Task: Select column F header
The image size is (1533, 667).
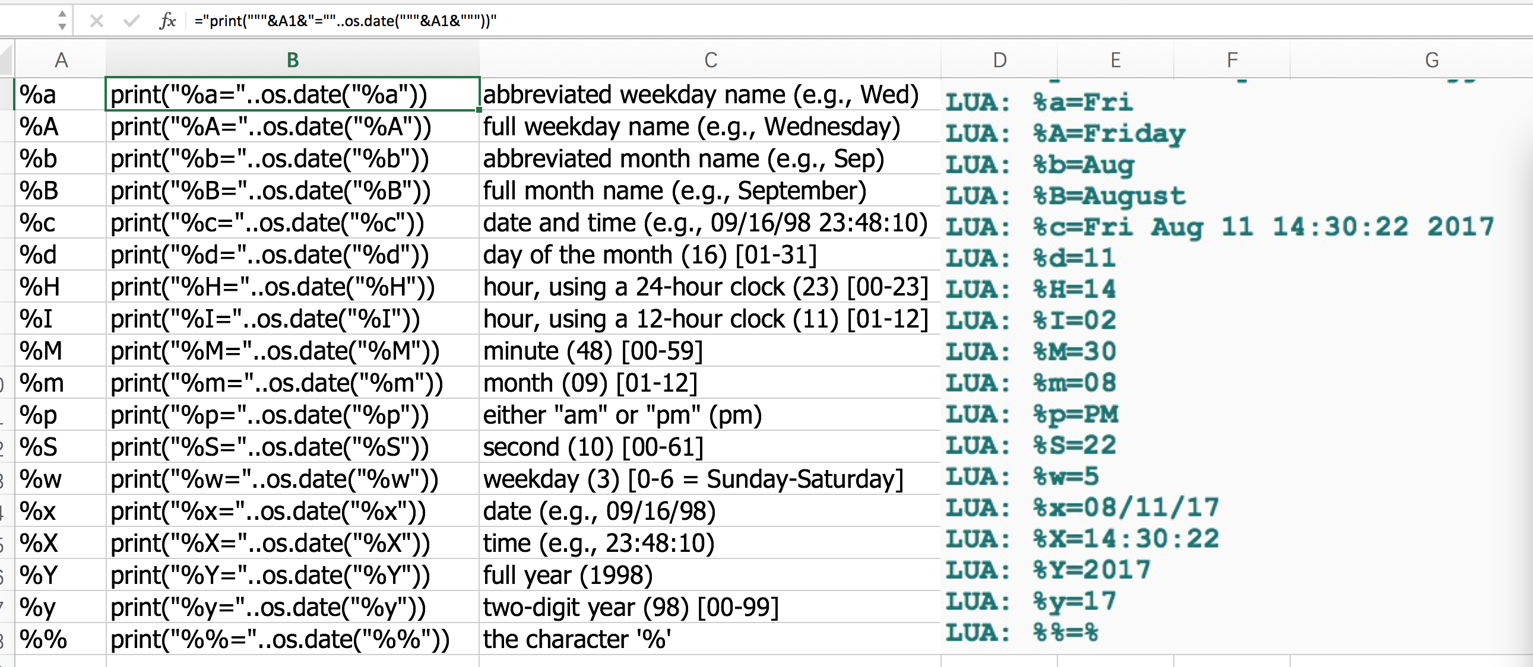Action: (x=1232, y=60)
